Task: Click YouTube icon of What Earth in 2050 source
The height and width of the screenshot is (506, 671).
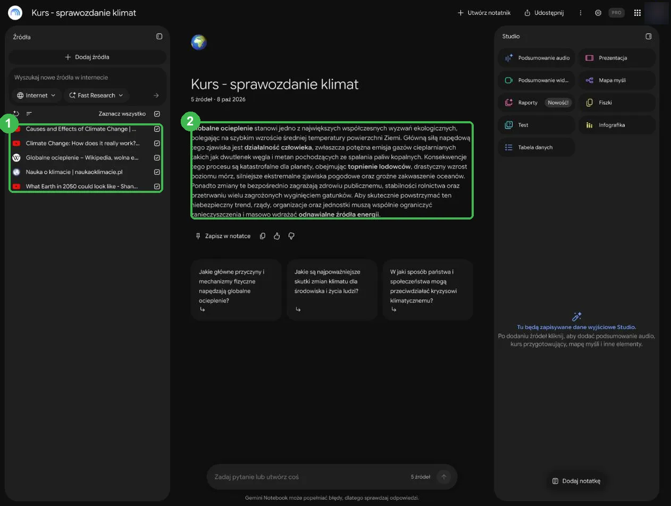Action: point(16,187)
